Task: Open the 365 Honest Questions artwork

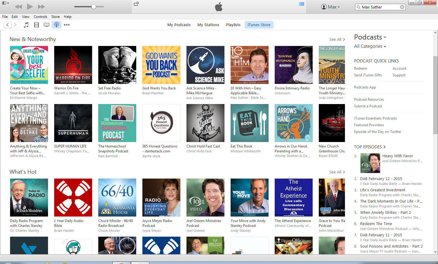Action: 161,123
